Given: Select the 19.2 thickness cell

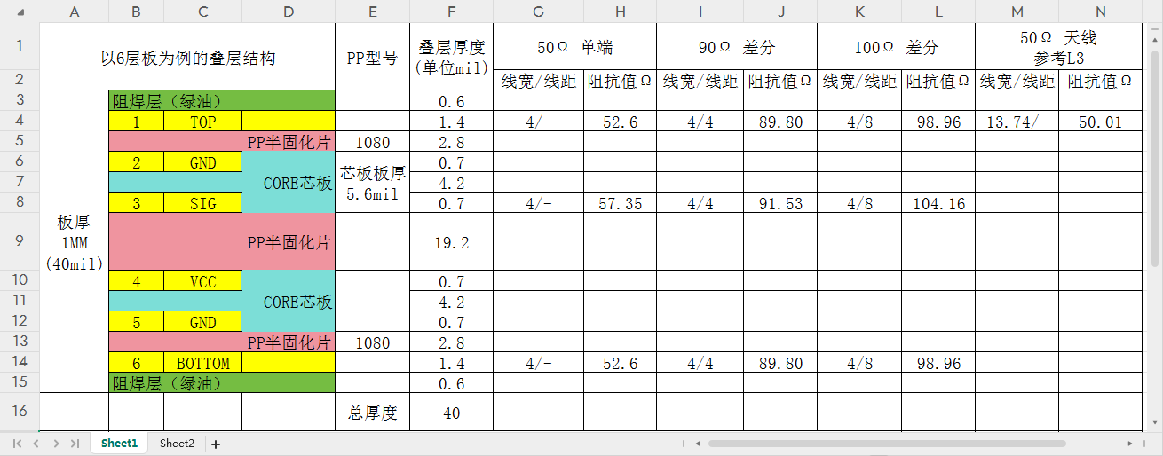Looking at the screenshot, I should click(451, 241).
